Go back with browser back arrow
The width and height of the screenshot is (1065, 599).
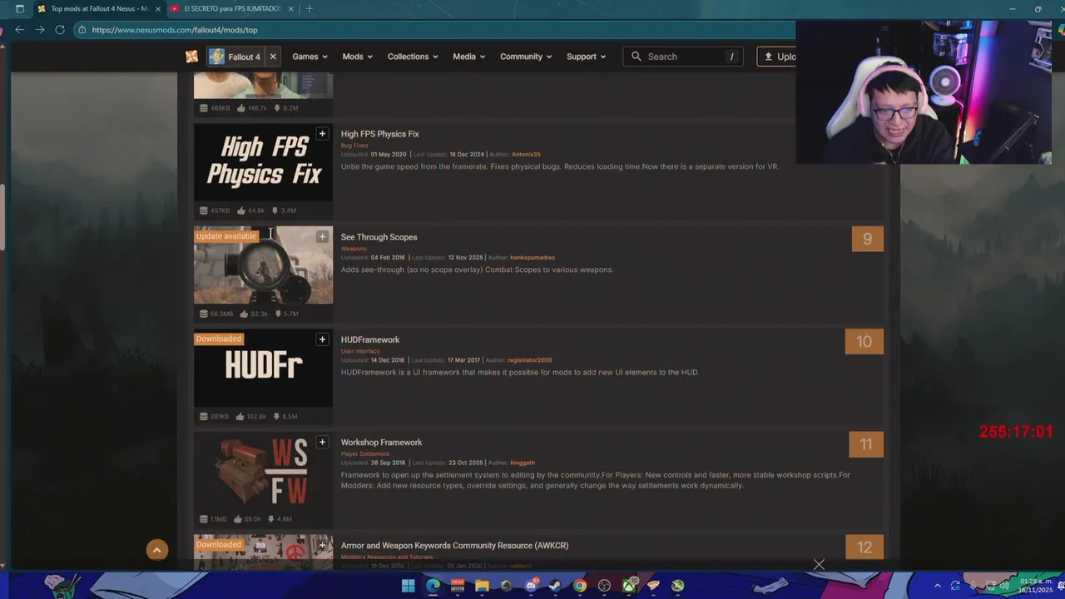coord(19,30)
